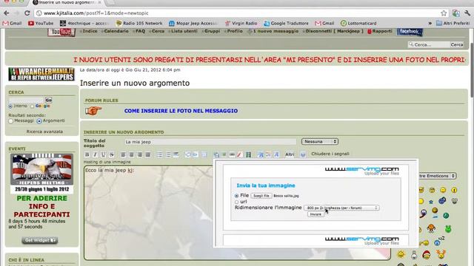Click the Altri toolbar button
Viewport: 474px width, 266px height.
point(290,154)
